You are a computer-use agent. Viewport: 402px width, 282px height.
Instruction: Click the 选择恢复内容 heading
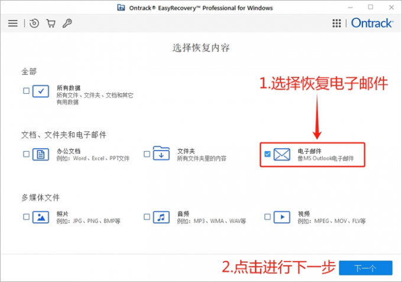pos(201,48)
